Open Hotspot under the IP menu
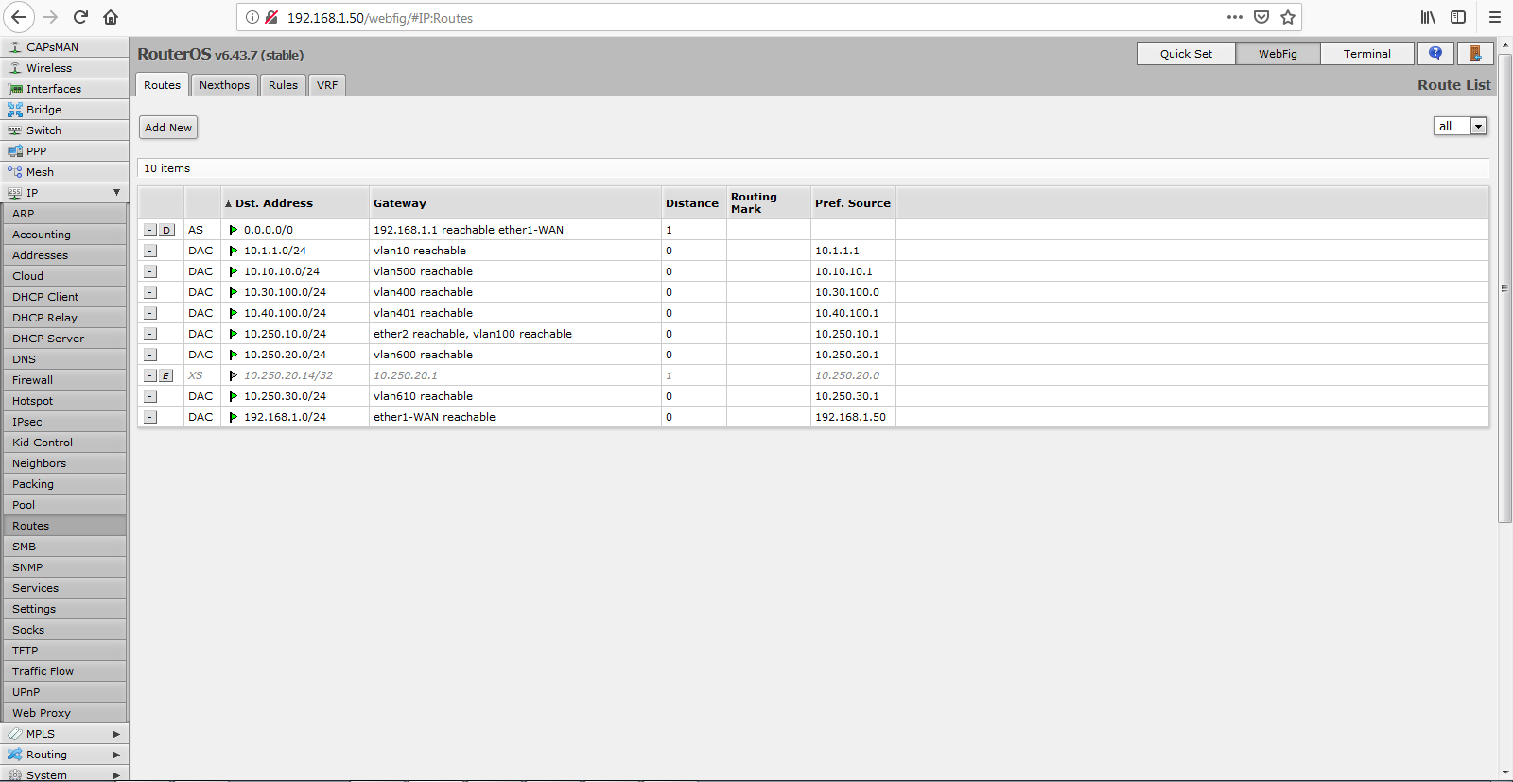1513x782 pixels. click(x=64, y=401)
